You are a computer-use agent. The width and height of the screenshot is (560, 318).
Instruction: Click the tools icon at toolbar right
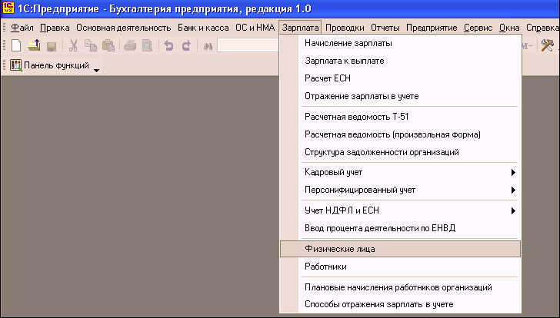tap(548, 46)
